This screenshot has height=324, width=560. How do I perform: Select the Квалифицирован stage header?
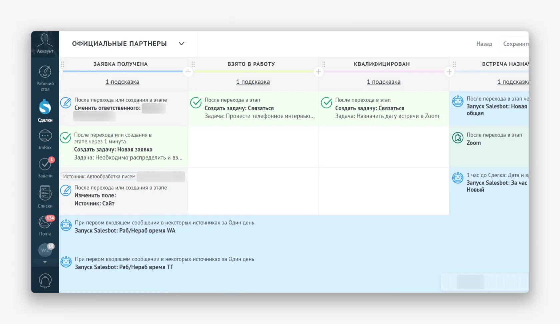click(382, 64)
